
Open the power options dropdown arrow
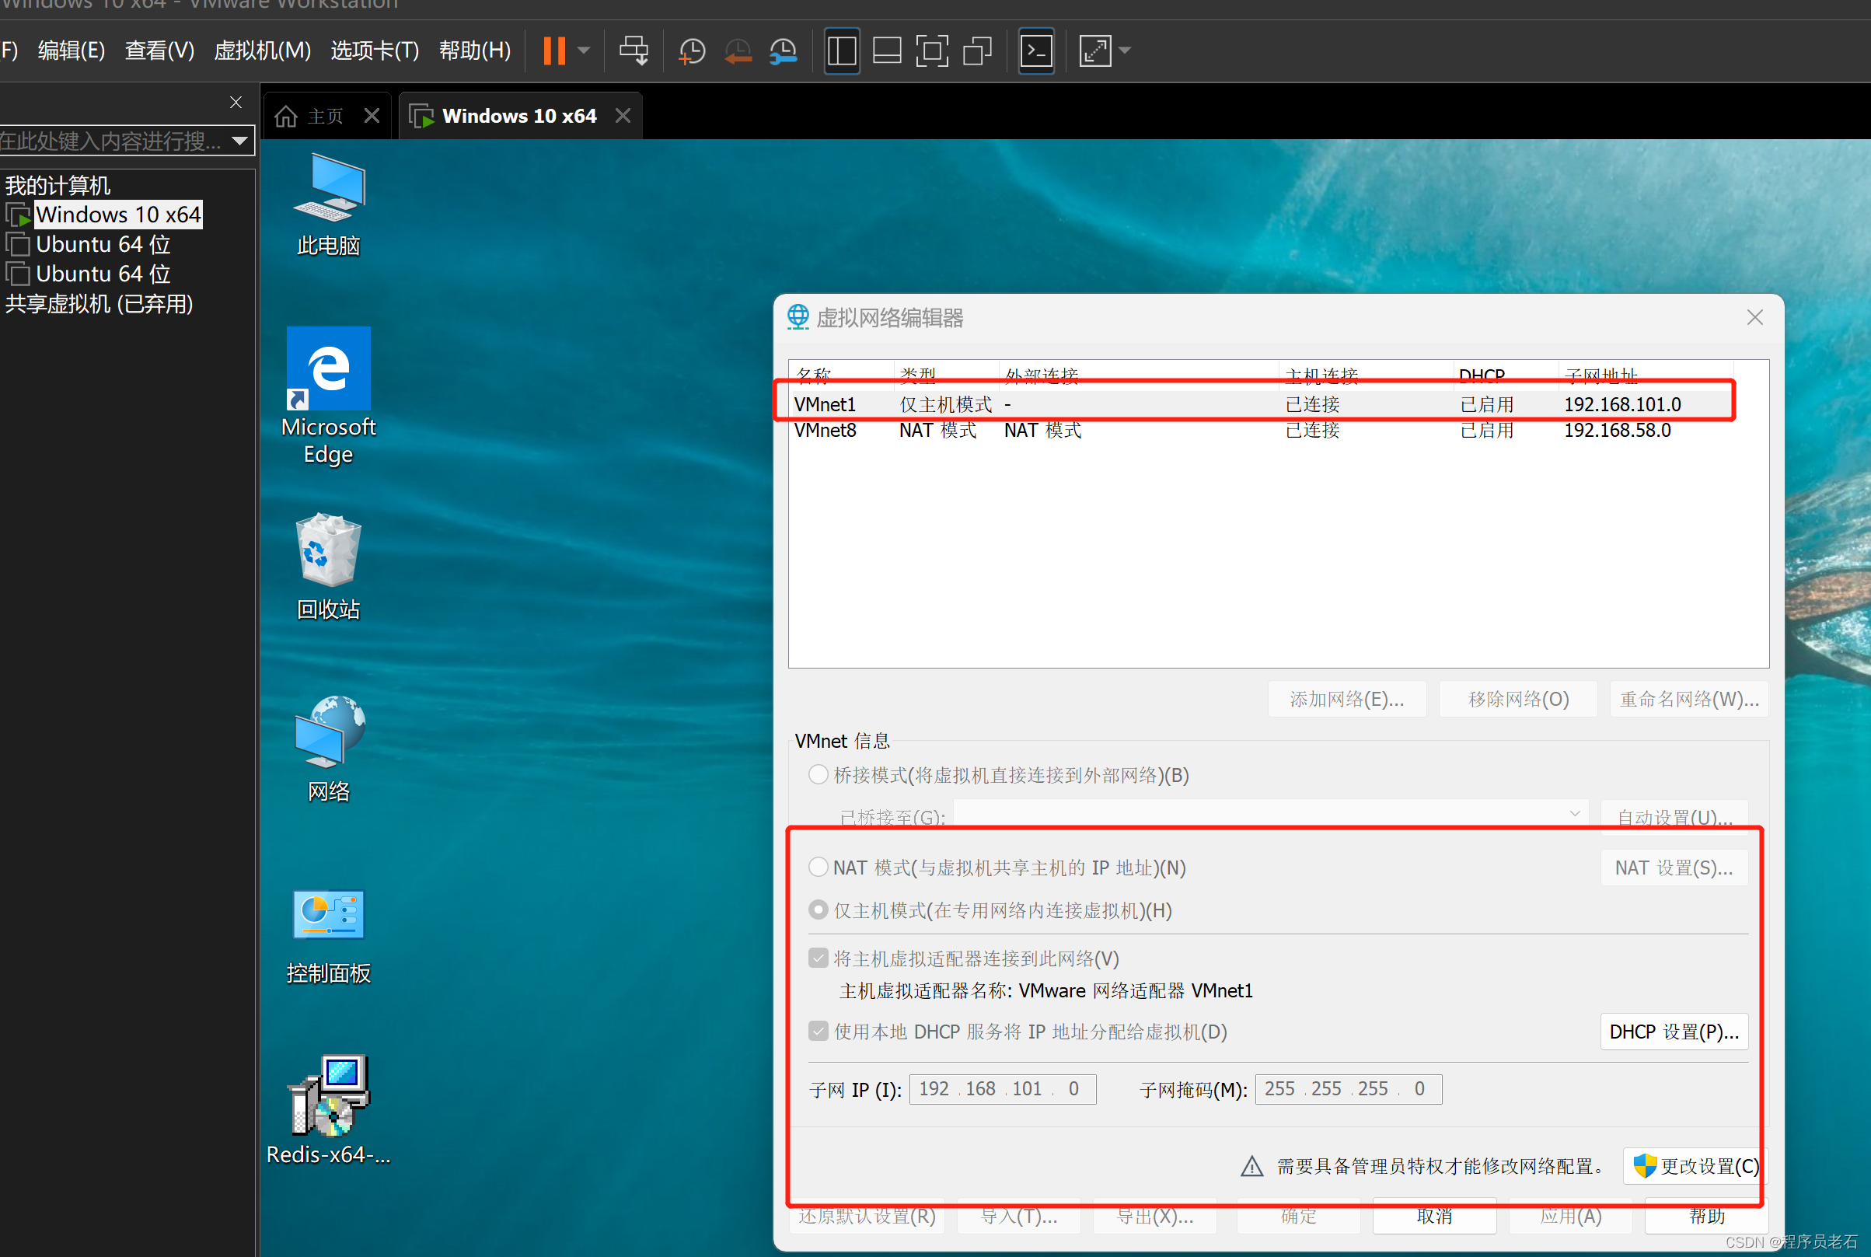[585, 51]
